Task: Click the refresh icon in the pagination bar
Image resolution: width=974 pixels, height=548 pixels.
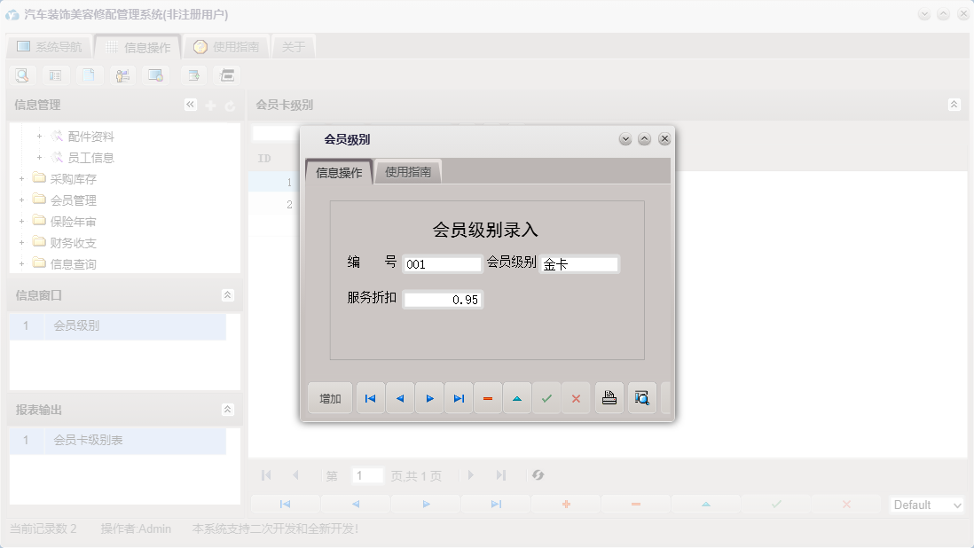Action: click(x=538, y=475)
